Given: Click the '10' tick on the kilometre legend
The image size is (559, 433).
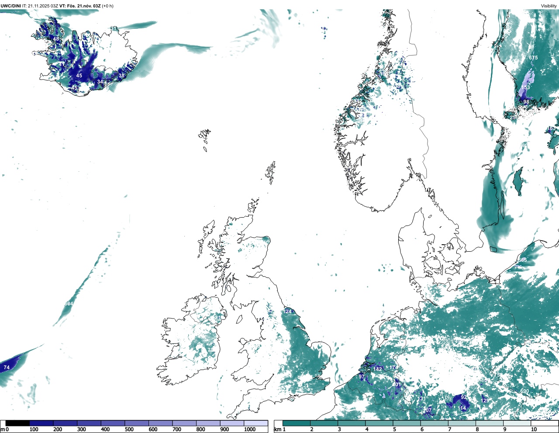Looking at the screenshot, I should [x=534, y=430].
